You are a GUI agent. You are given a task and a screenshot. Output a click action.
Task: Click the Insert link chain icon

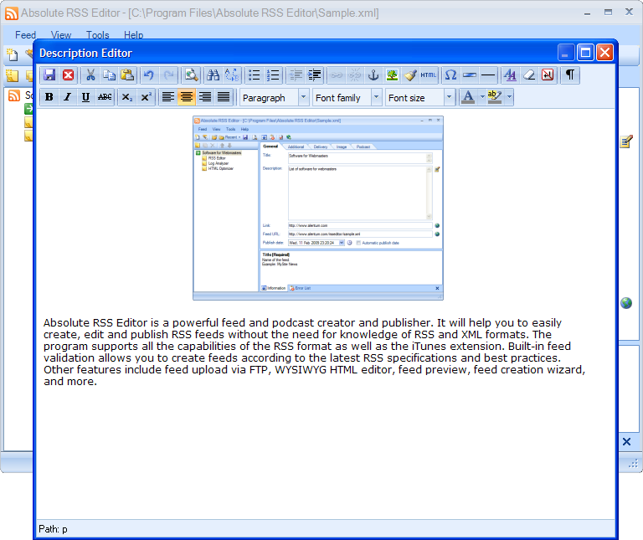click(337, 75)
